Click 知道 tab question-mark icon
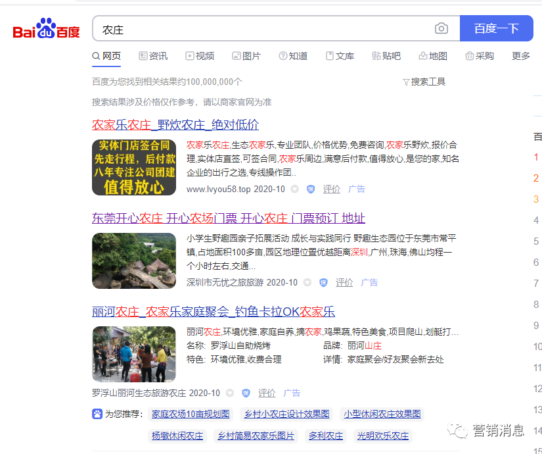 coord(282,56)
